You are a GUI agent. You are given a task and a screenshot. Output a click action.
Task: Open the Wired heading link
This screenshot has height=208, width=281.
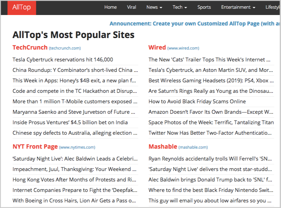coord(157,47)
